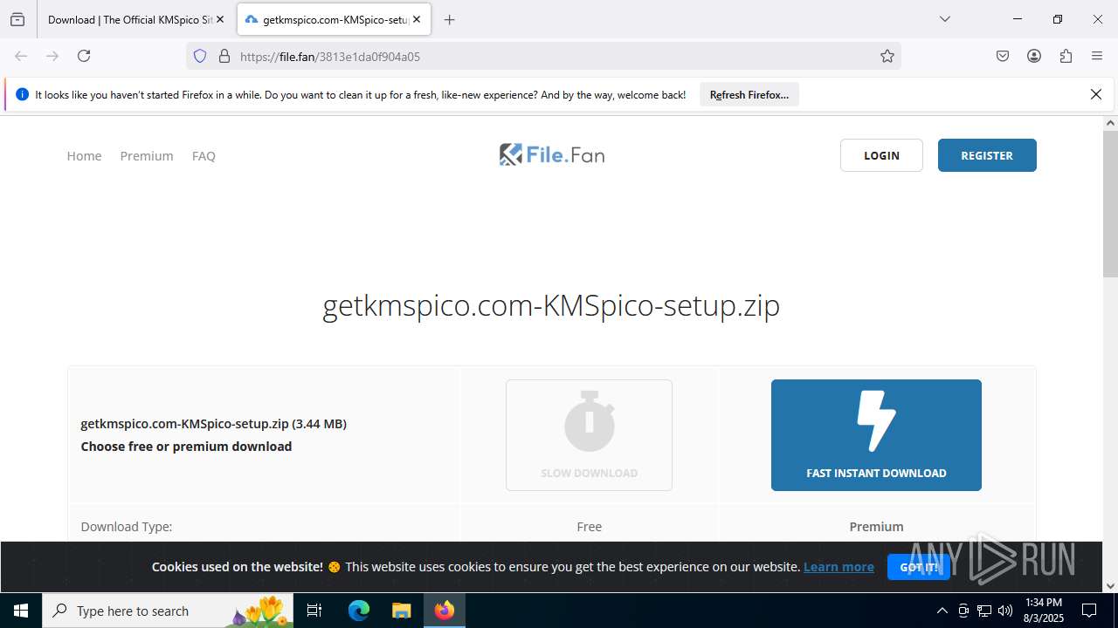Close the getkmspico.com-KMSpico-setup tab
This screenshot has height=628, width=1118.
417,19
